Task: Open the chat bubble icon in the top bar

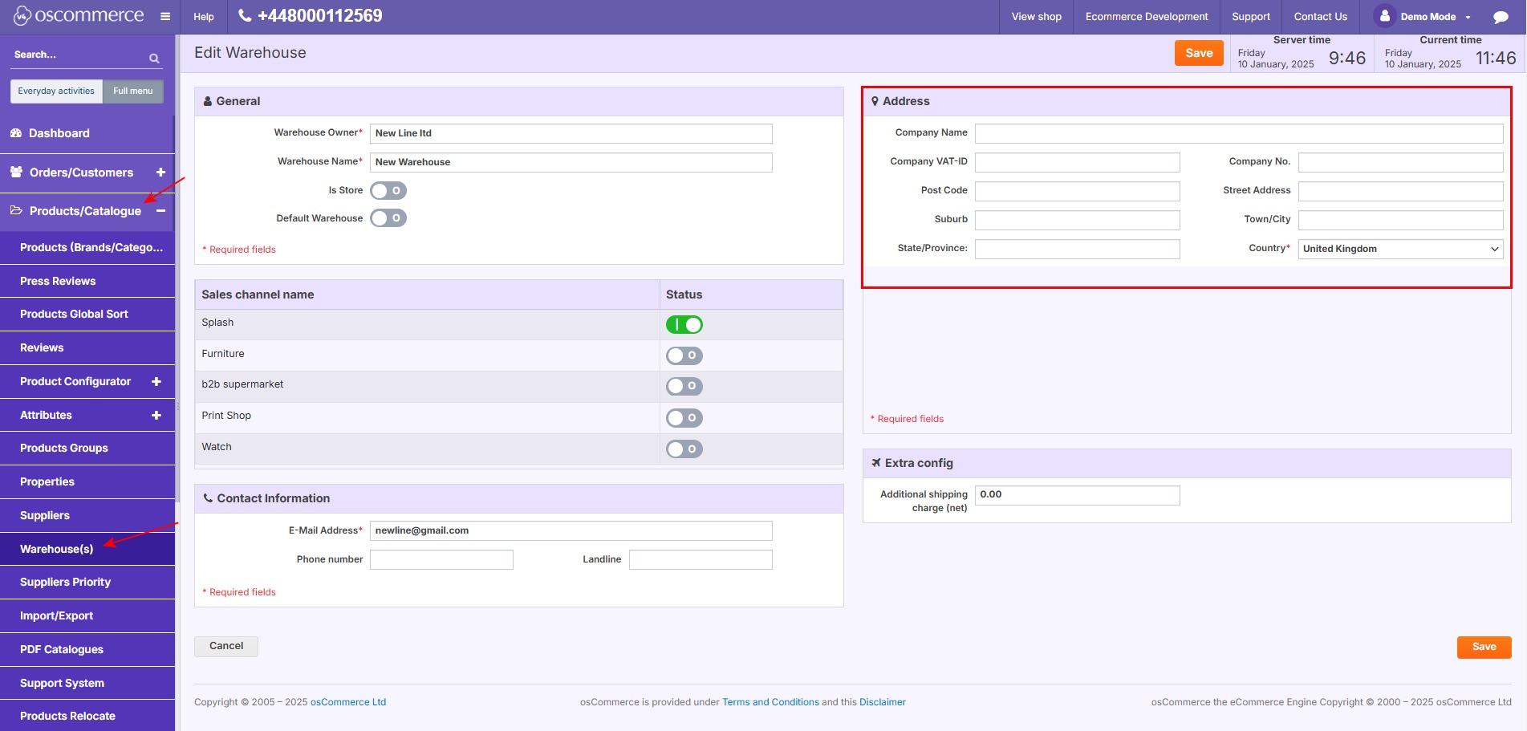Action: point(1500,17)
